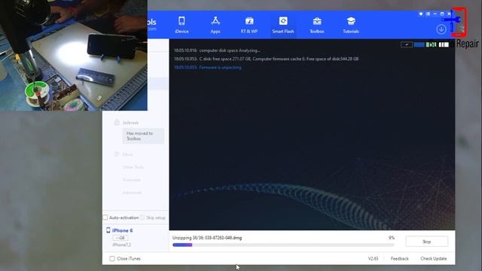Viewport: 482px width, 271px height.
Task: Click the 9% progress value
Action: pyautogui.click(x=392, y=238)
